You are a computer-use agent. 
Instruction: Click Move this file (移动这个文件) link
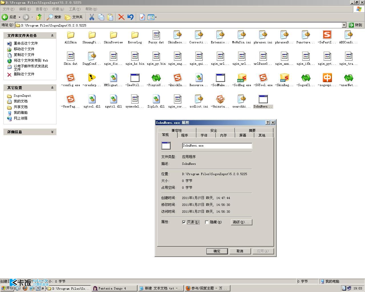pos(24,49)
